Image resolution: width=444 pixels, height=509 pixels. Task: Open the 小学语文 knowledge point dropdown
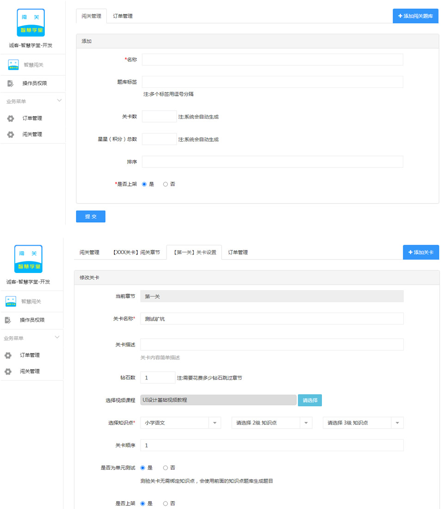tap(180, 422)
